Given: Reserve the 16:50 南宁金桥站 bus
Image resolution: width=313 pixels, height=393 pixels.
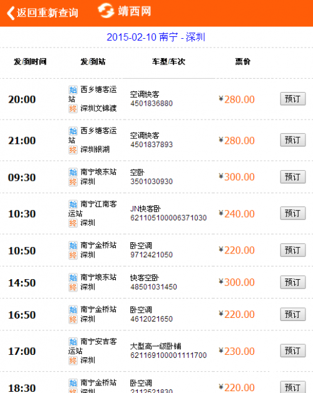Looking at the screenshot, I should (x=293, y=314).
